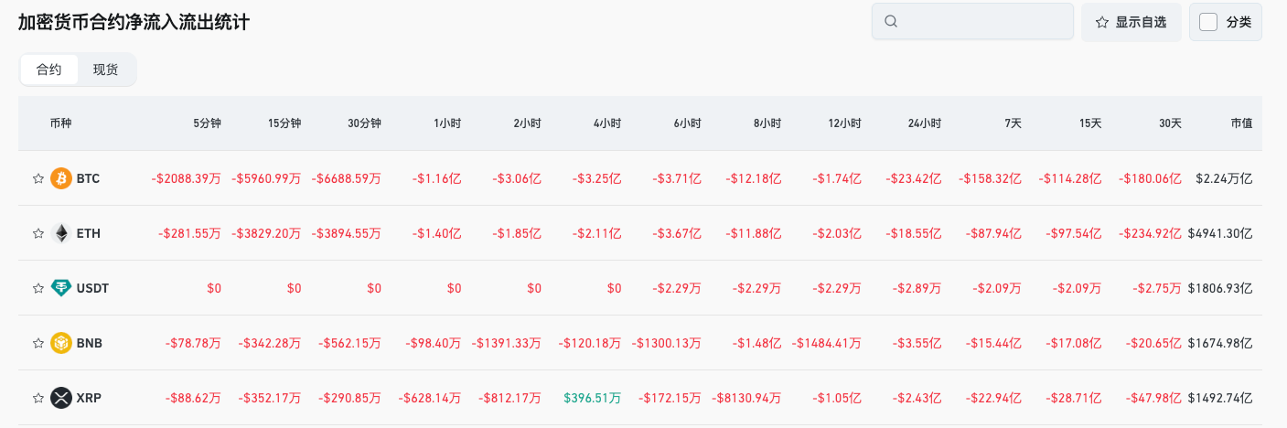Screen dimensions: 1287x428
Task: Sort by the 7天 column header
Action: pyautogui.click(x=1013, y=123)
